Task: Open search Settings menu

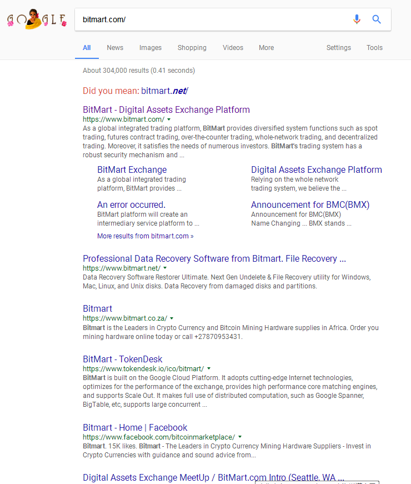Action: click(x=338, y=48)
